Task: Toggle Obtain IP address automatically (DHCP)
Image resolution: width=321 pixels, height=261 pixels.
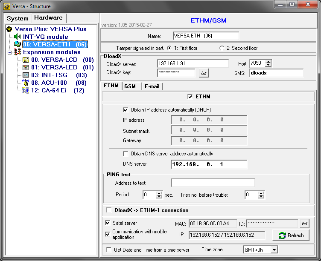Action: click(125, 110)
